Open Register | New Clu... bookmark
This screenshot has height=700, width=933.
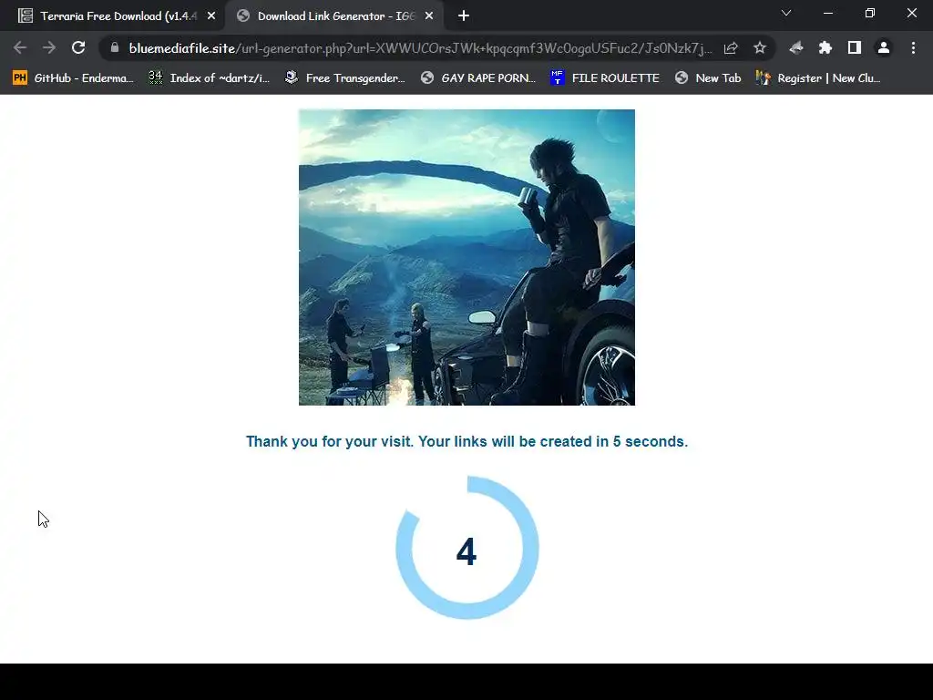(x=818, y=78)
